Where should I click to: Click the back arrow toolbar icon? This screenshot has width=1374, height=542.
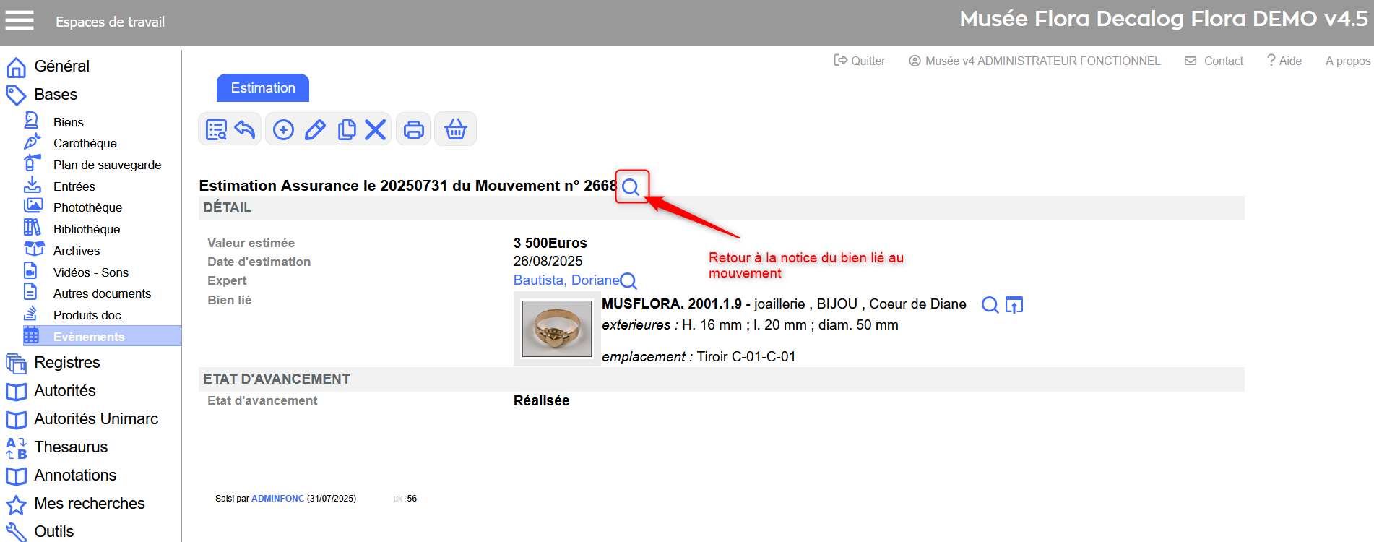point(245,129)
